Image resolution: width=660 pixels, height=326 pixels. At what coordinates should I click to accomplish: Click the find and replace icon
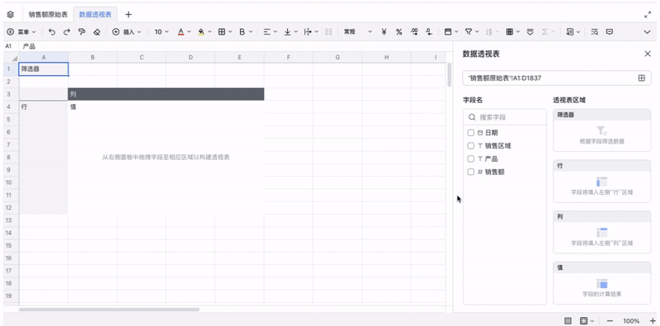[x=594, y=31]
